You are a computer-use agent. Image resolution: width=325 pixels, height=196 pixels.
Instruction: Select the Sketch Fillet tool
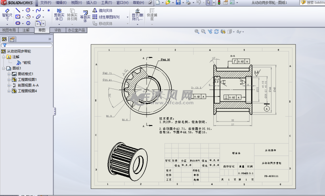click(x=38, y=23)
